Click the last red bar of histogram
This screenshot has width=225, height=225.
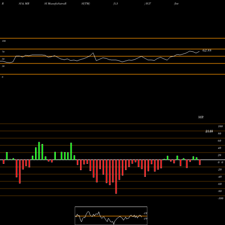coord(200,162)
